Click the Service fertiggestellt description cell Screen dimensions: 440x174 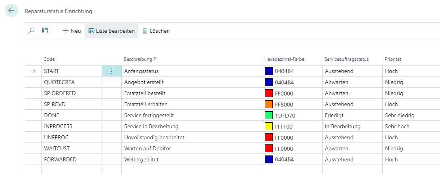(x=192, y=116)
